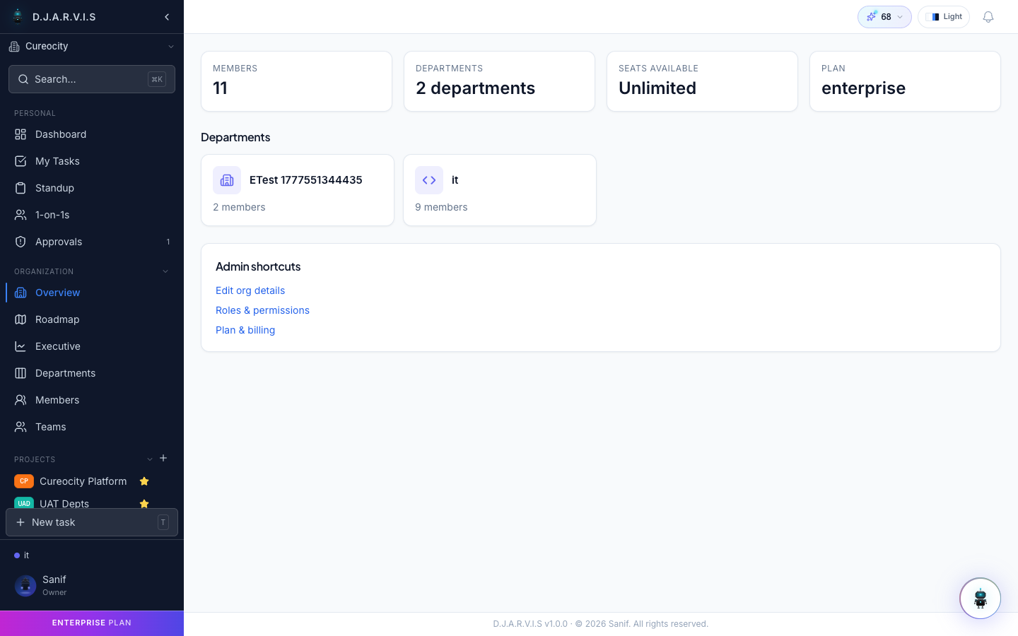This screenshot has height=636, width=1018.
Task: Click the Executive chart icon
Action: [21, 346]
